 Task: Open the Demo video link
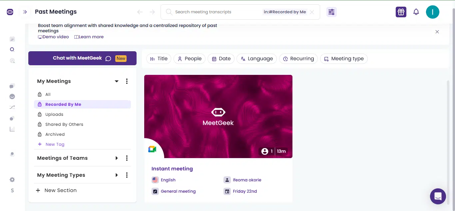click(x=54, y=37)
